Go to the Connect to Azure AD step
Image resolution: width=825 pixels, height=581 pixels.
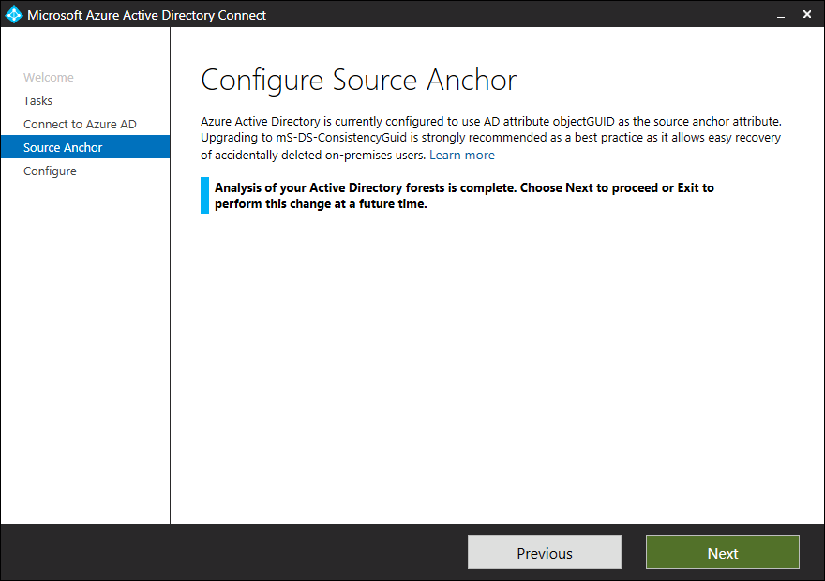click(80, 124)
